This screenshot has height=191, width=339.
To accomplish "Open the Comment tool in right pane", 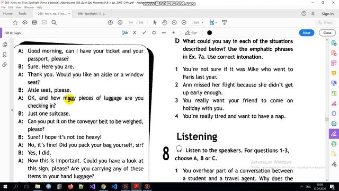I will 334,73.
